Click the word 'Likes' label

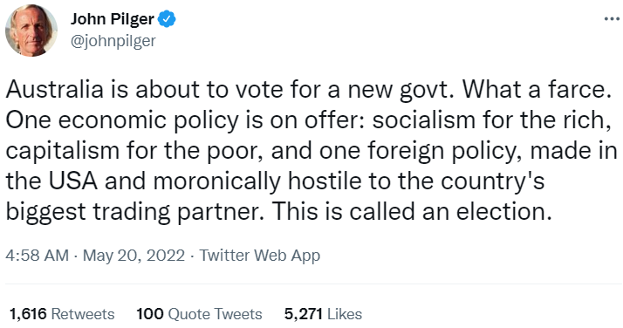click(x=345, y=314)
